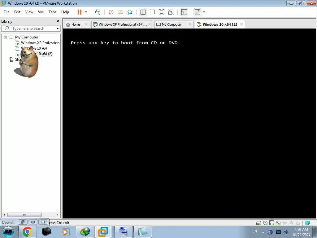The width and height of the screenshot is (317, 238).
Task: Close the Library panel
Action: [x=58, y=21]
